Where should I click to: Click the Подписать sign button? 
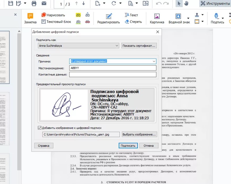(x=128, y=146)
